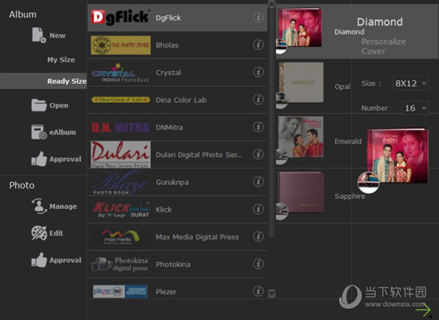Select the My Size menu option
Screen dimensions: 439x320
61,59
